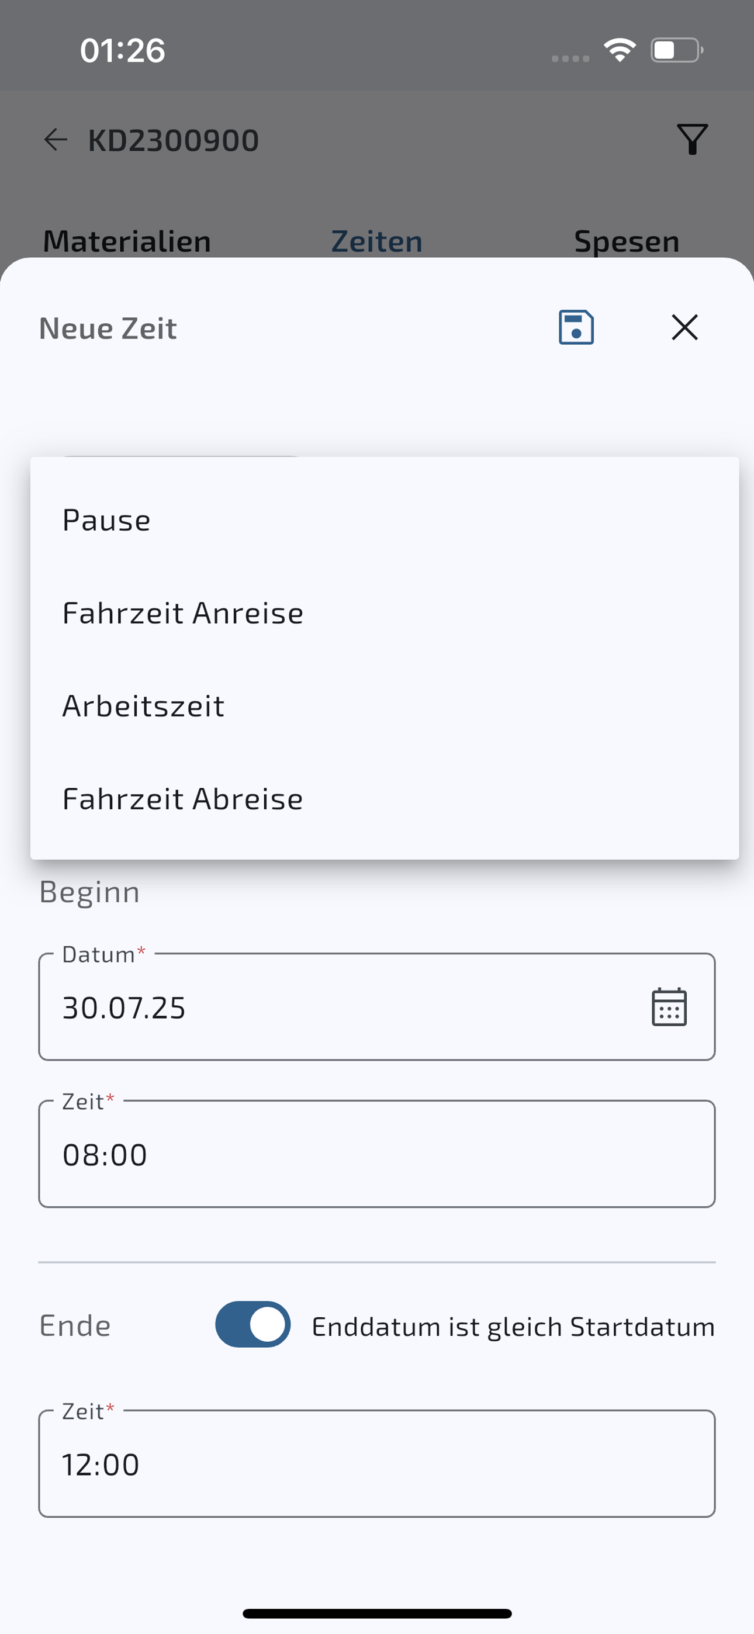
Task: Edit the Beginn Zeit field 08:00
Action: click(x=377, y=1154)
